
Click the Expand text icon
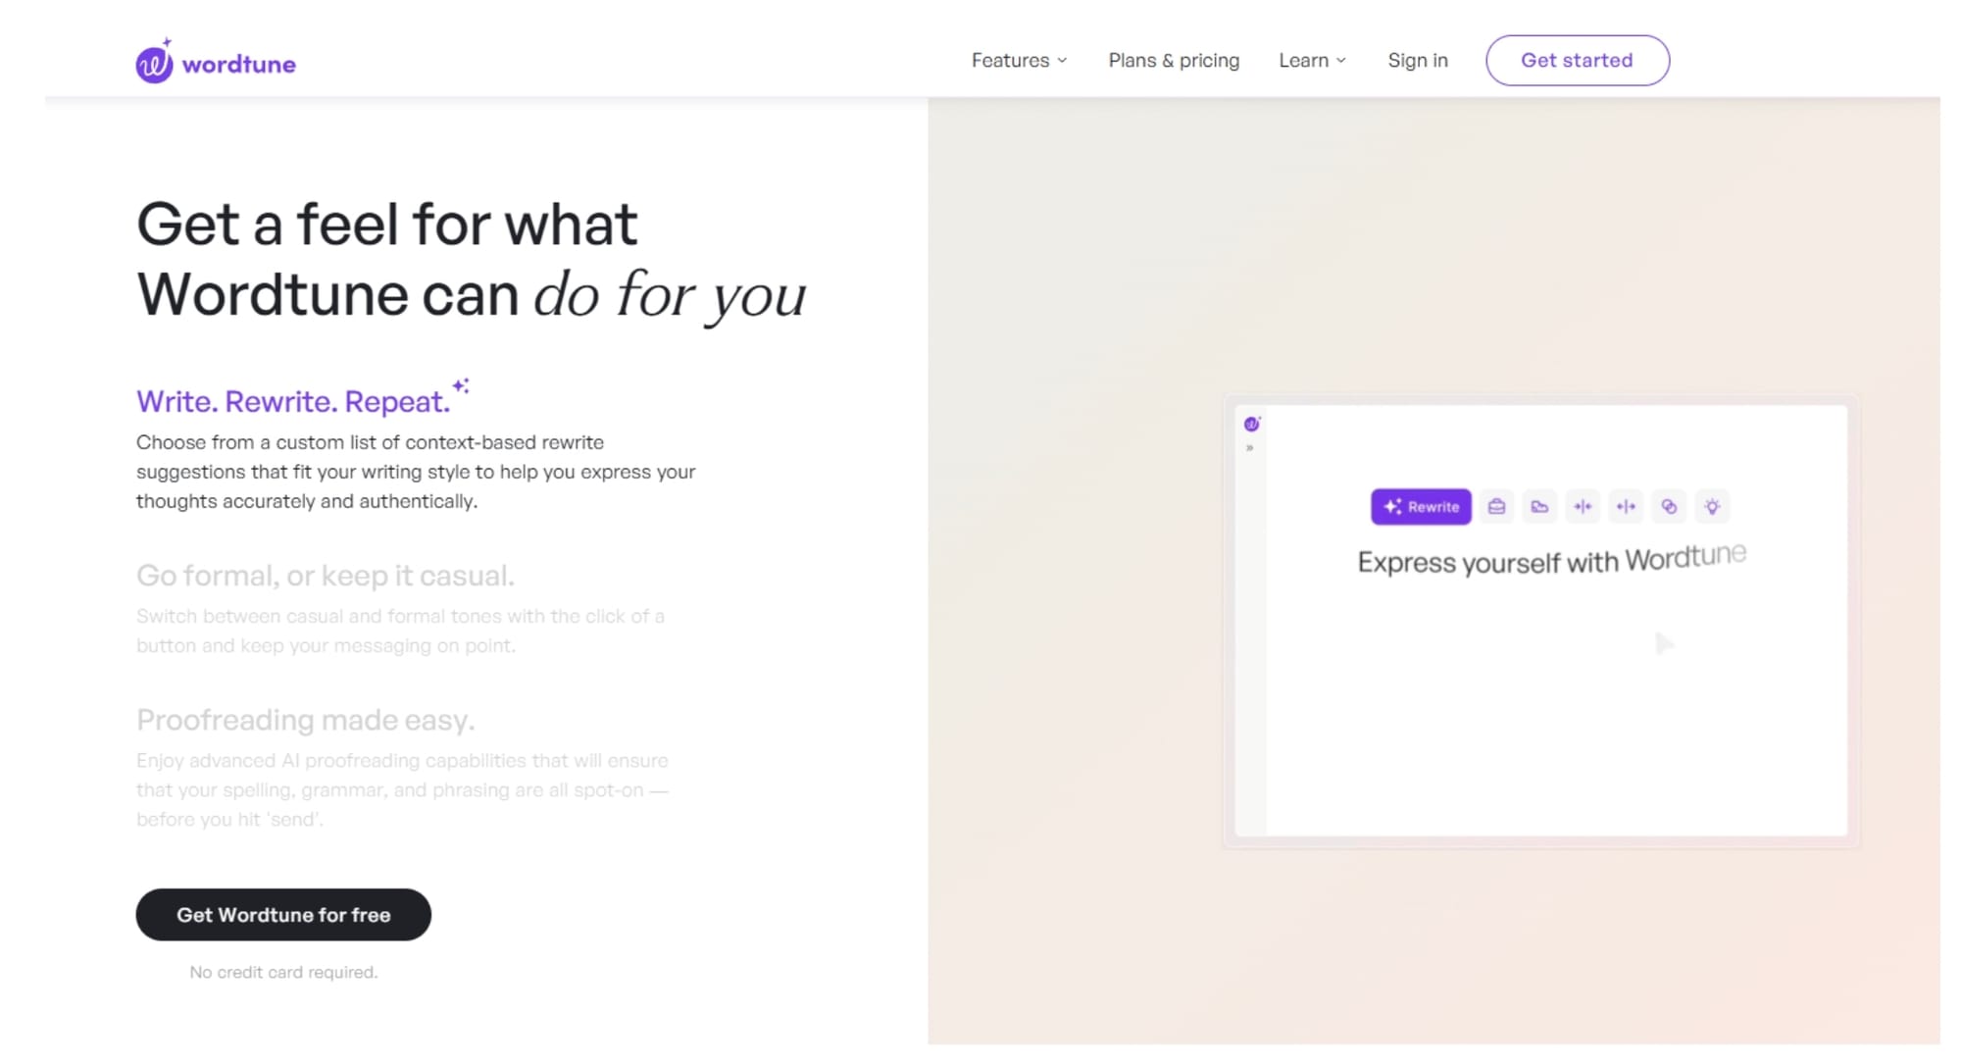click(x=1626, y=507)
